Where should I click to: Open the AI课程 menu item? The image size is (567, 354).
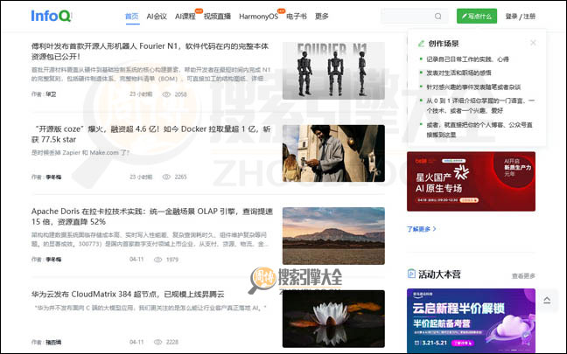tap(185, 17)
